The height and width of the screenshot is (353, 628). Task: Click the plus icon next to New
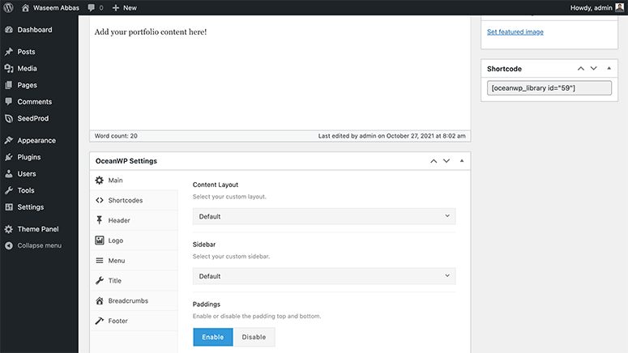coord(116,7)
